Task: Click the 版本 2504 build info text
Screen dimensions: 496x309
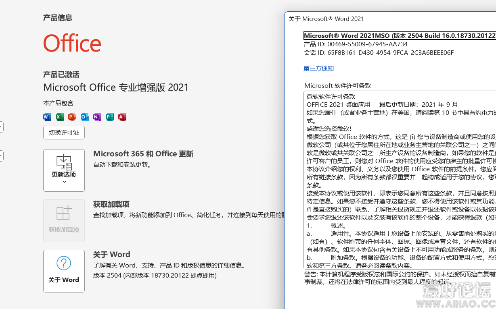Action: 155,276
